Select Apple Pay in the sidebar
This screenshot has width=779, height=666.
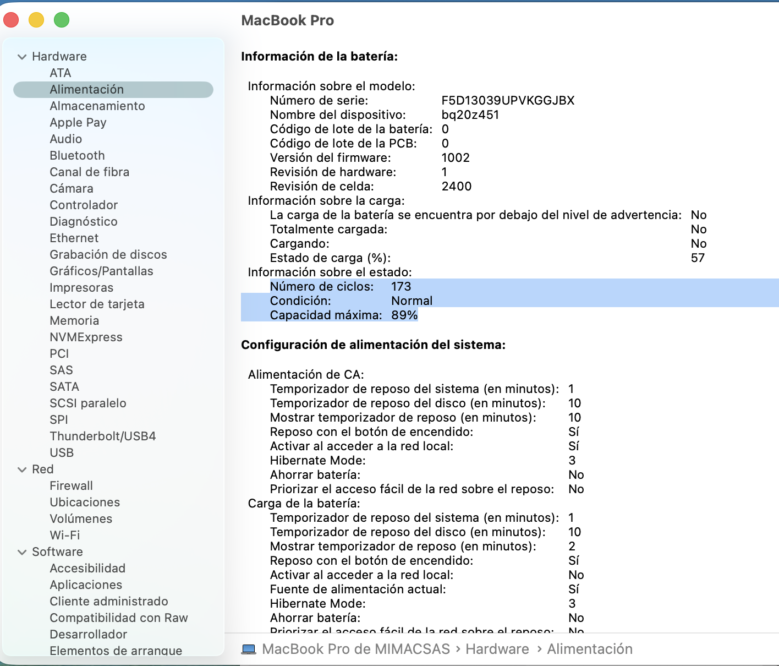pyautogui.click(x=78, y=123)
